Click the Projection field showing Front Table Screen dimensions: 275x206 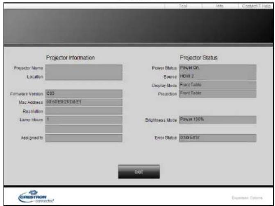tap(218, 93)
